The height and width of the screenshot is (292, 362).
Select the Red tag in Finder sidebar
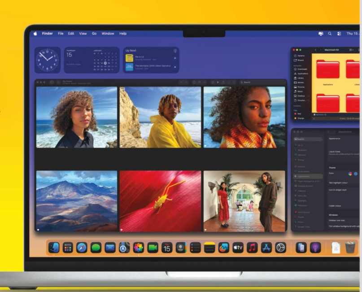(x=297, y=113)
